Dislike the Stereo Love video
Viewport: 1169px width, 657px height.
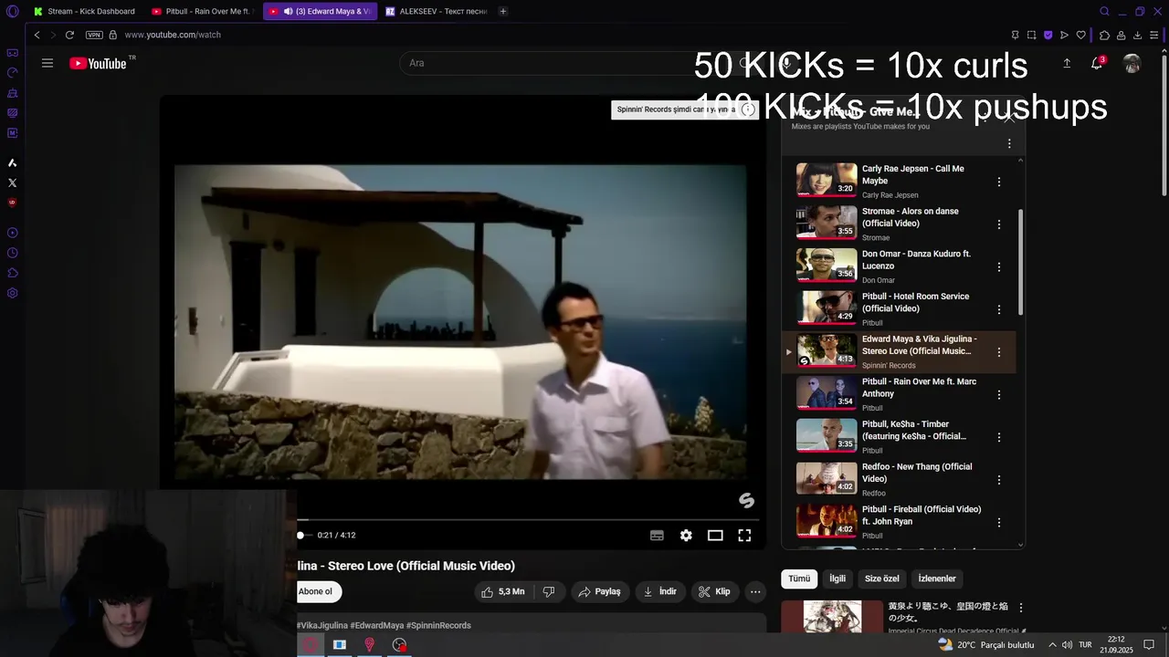point(549,591)
